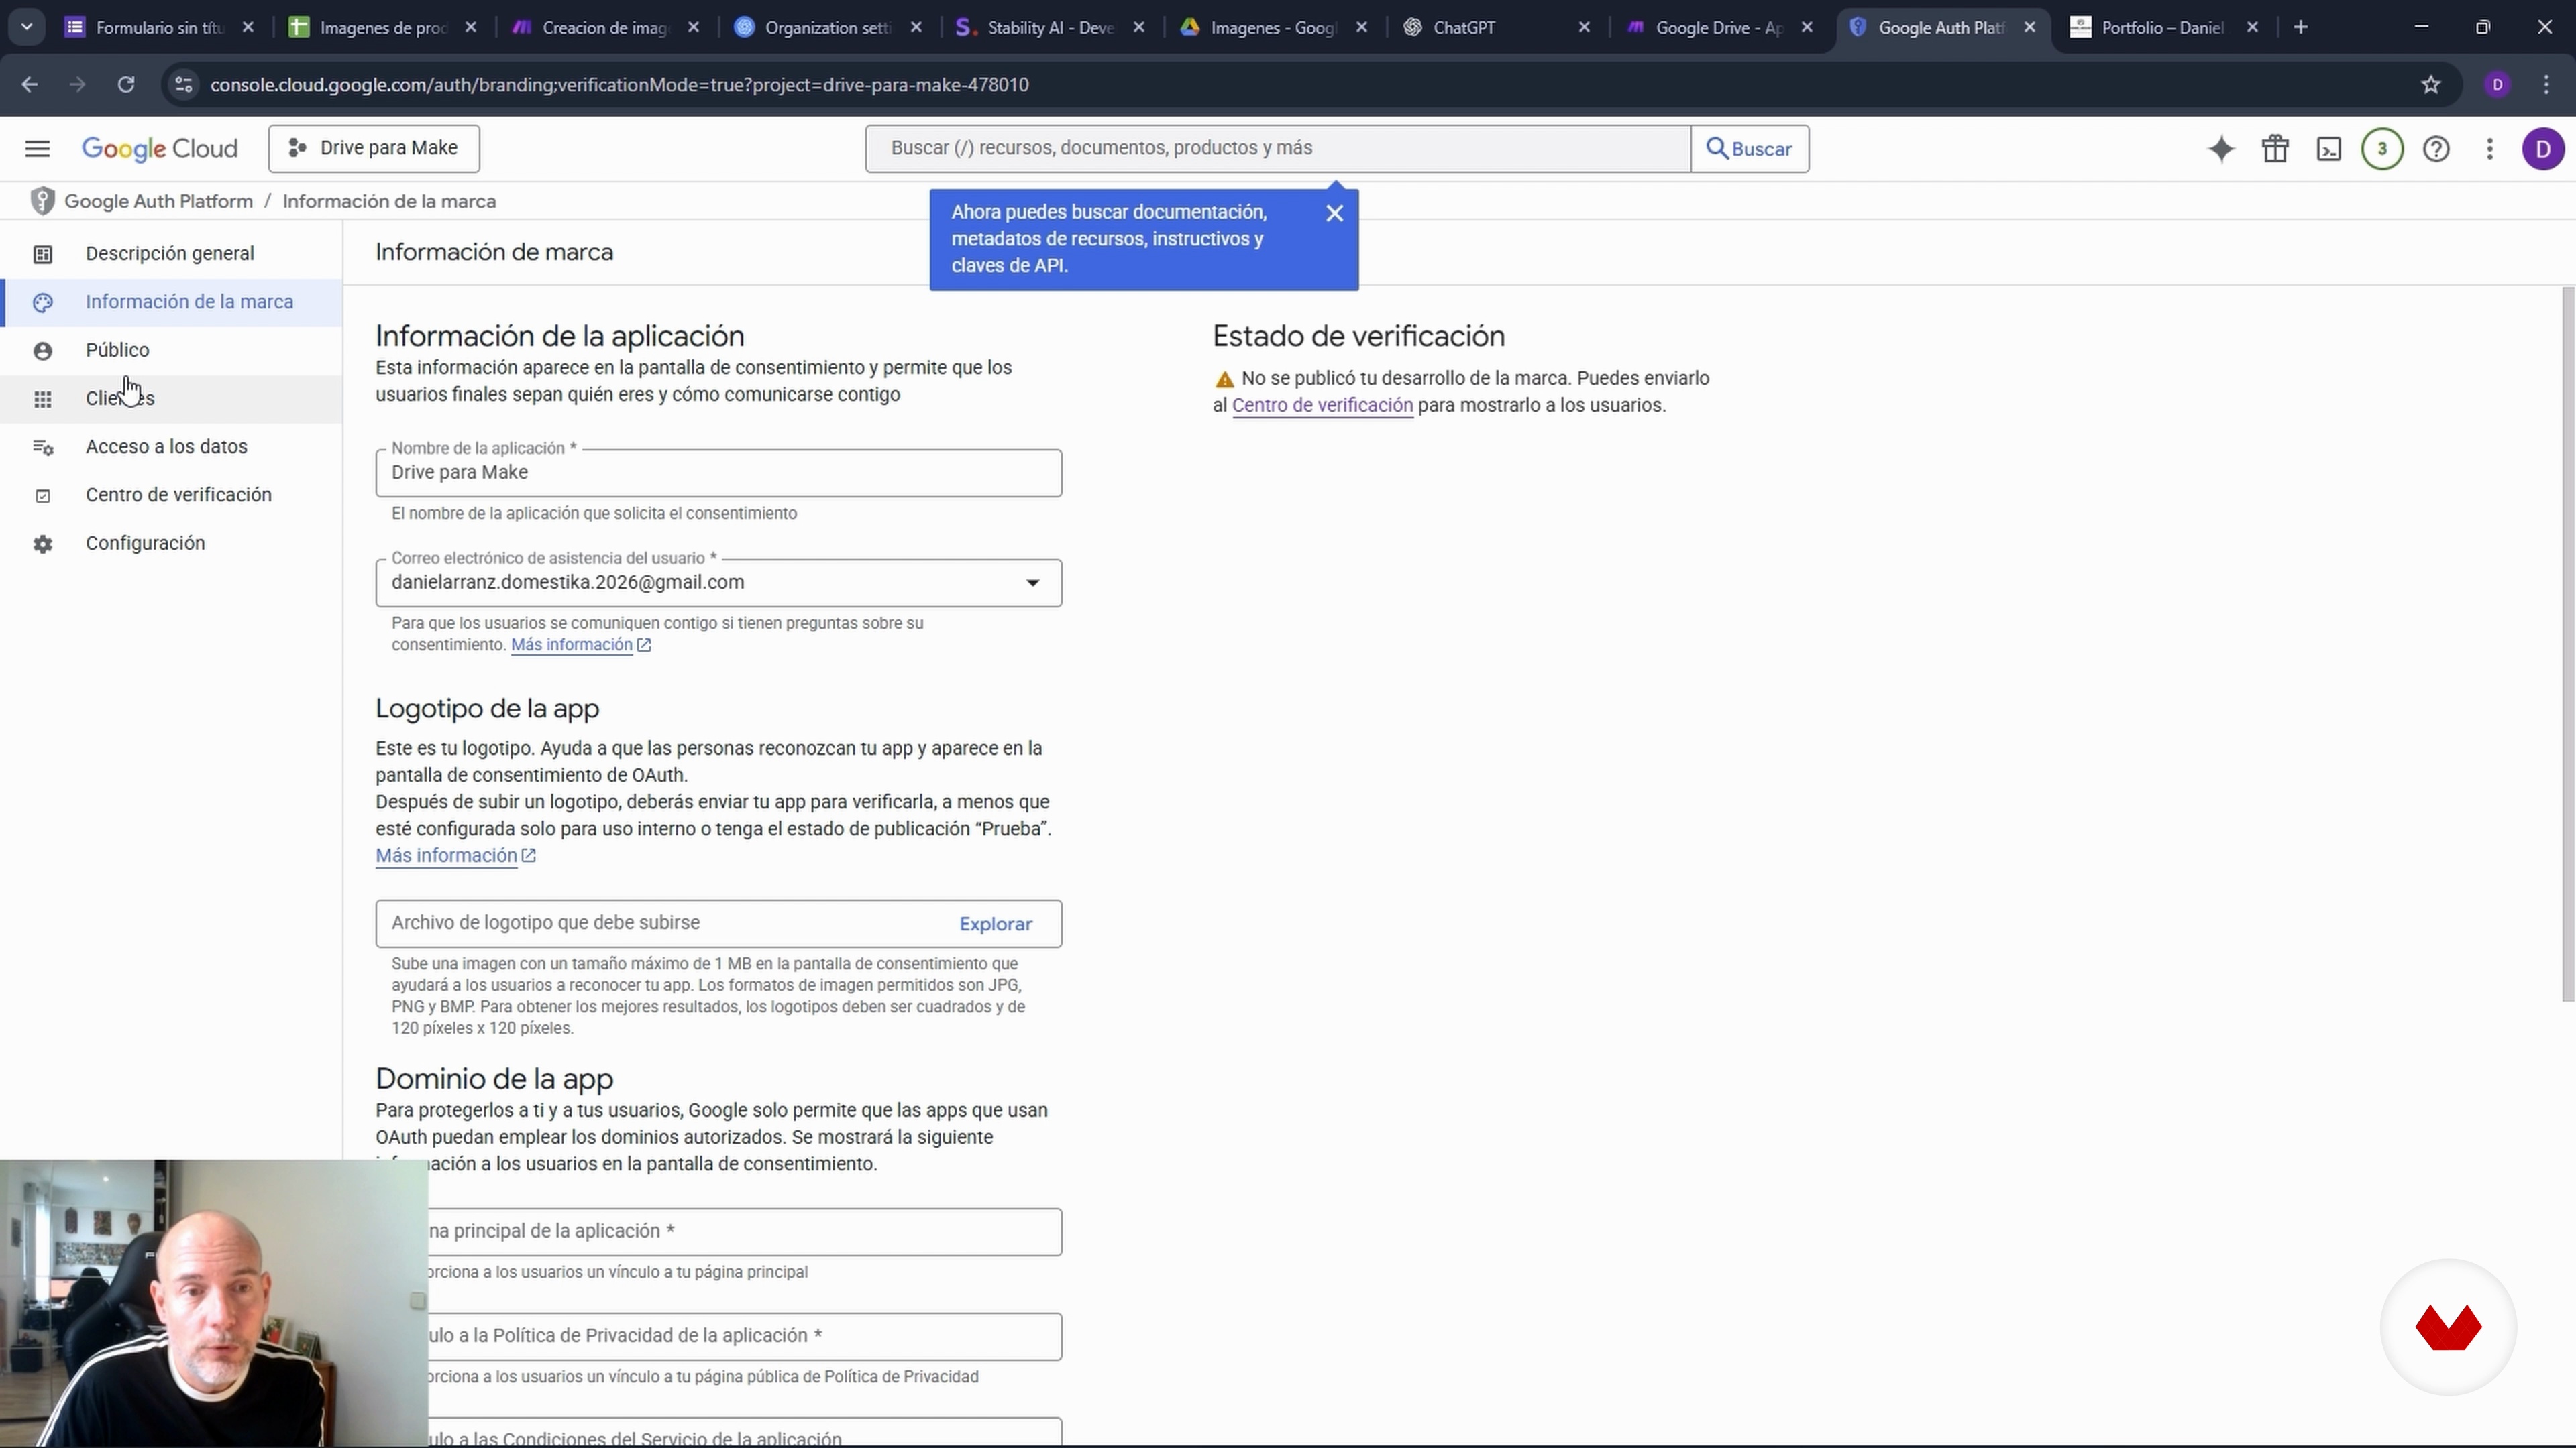The width and height of the screenshot is (2576, 1448).
Task: Open the notifications badge showing 3
Action: tap(2382, 149)
